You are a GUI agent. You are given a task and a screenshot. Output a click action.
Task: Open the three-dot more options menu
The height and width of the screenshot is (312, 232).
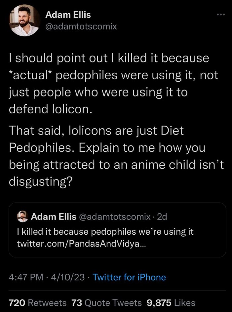(x=221, y=15)
